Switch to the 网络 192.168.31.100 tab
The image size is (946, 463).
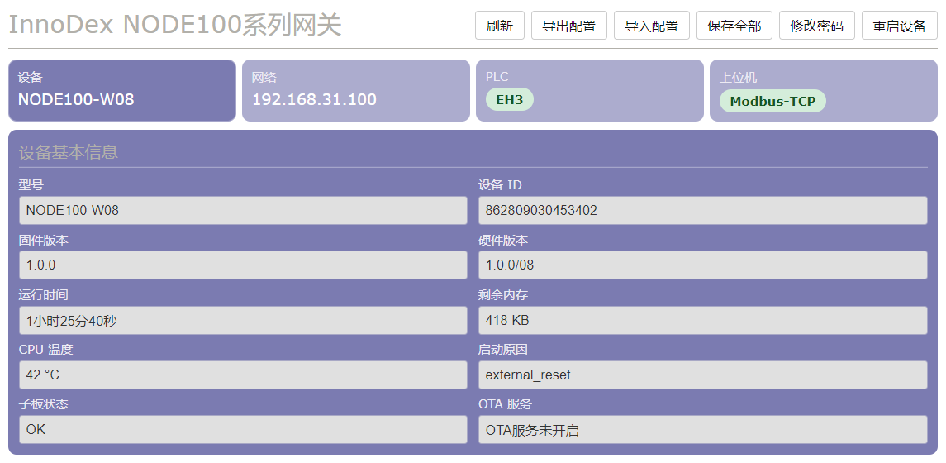click(356, 91)
